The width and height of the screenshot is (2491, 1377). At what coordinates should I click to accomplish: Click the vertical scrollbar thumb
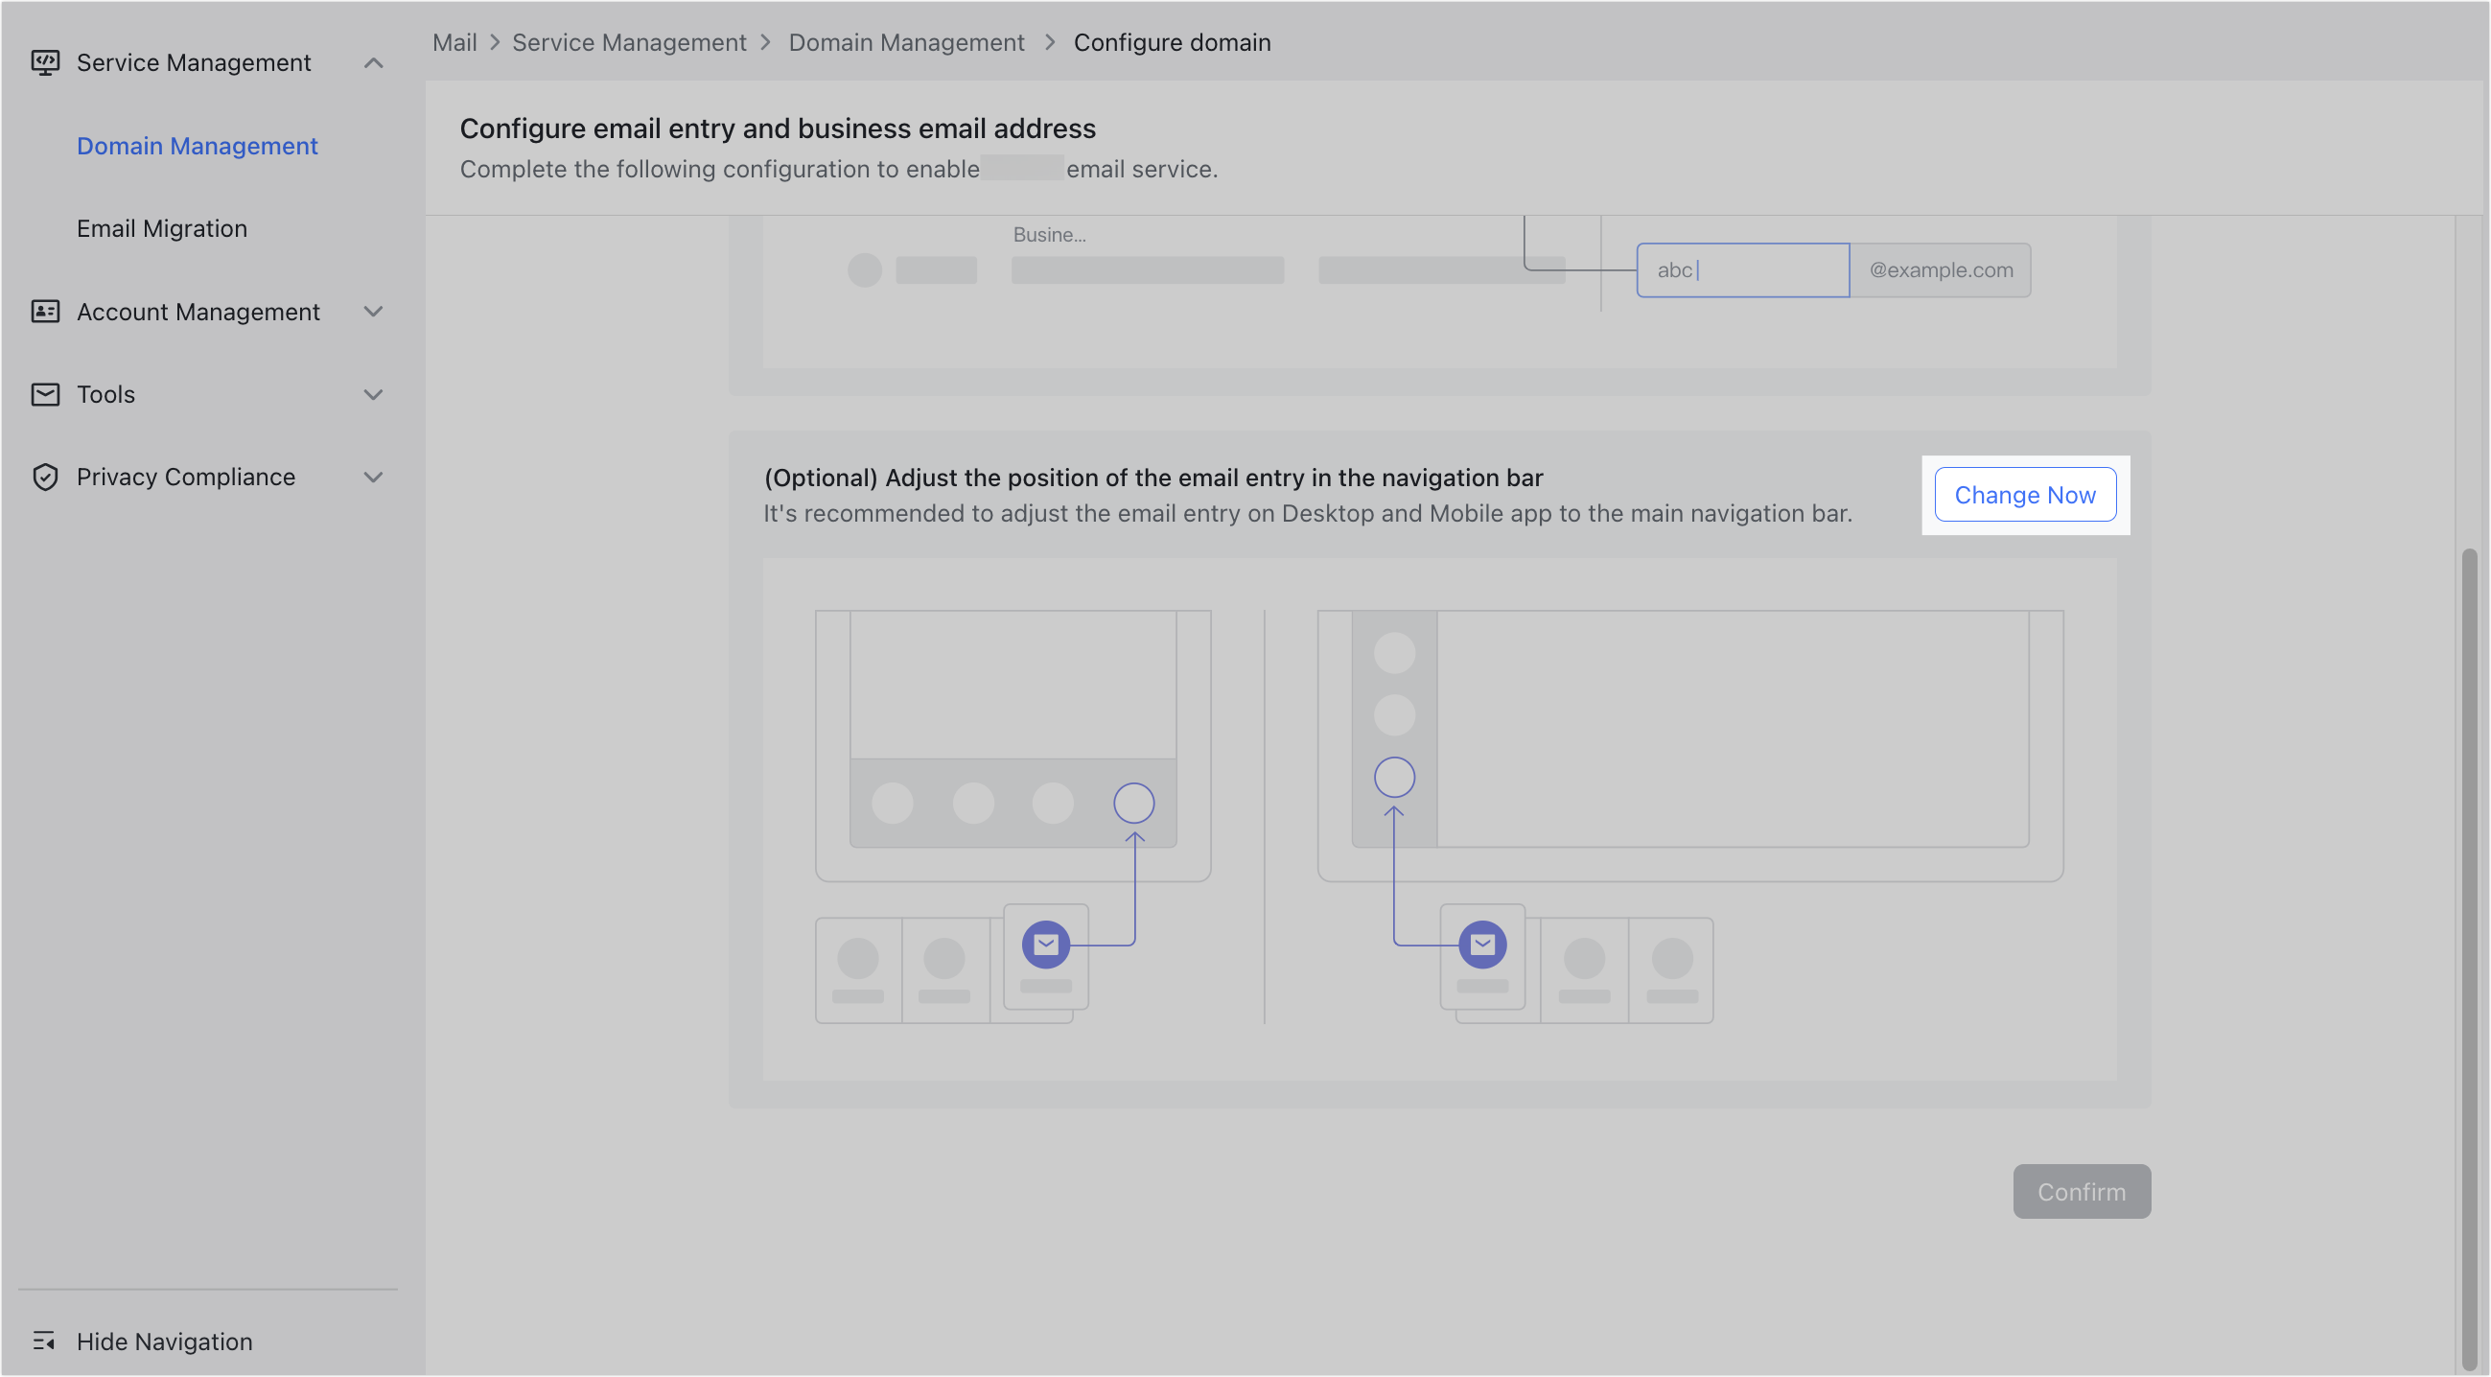click(x=2469, y=957)
